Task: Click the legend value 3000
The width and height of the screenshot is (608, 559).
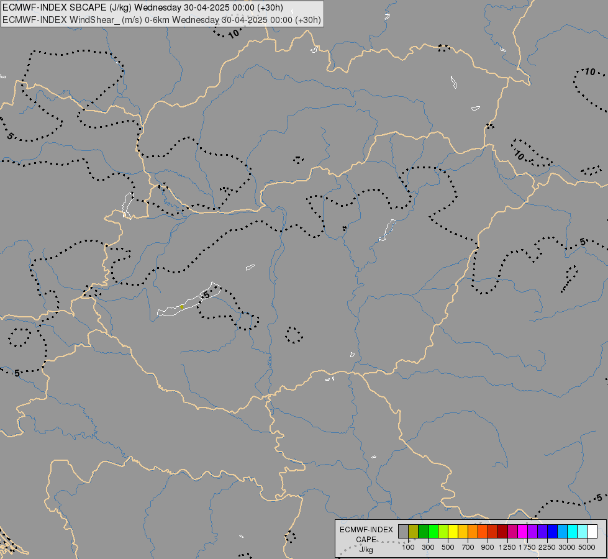Action: [x=567, y=547]
